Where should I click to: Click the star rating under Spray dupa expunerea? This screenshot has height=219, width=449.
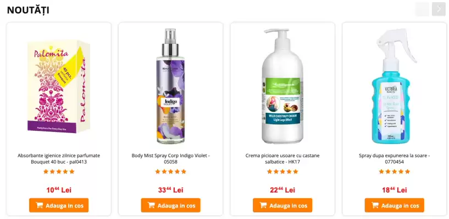394,171
